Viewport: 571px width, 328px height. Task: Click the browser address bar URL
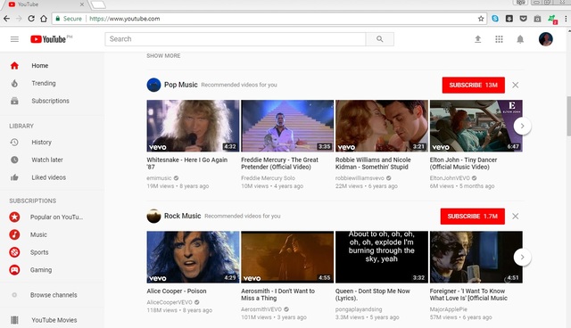pyautogui.click(x=125, y=19)
